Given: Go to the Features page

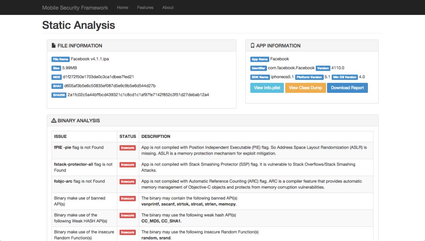Looking at the screenshot, I should [145, 7].
